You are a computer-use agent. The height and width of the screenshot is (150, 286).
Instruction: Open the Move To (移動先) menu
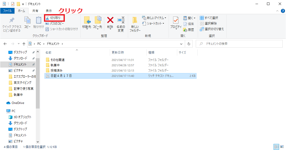click(87, 23)
